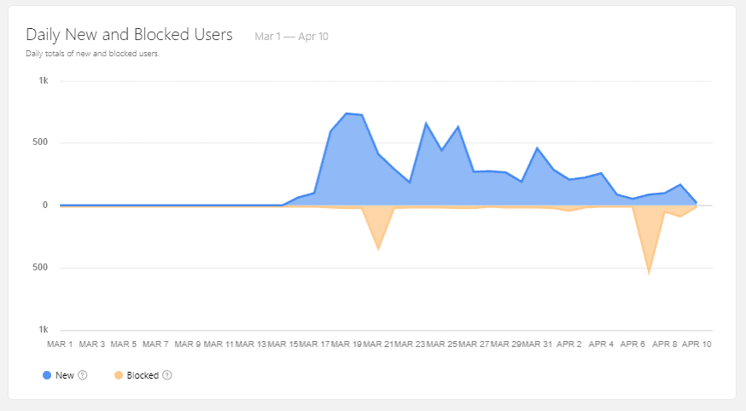Click the MAR 19 new users peak
The width and height of the screenshot is (746, 411).
pos(347,113)
